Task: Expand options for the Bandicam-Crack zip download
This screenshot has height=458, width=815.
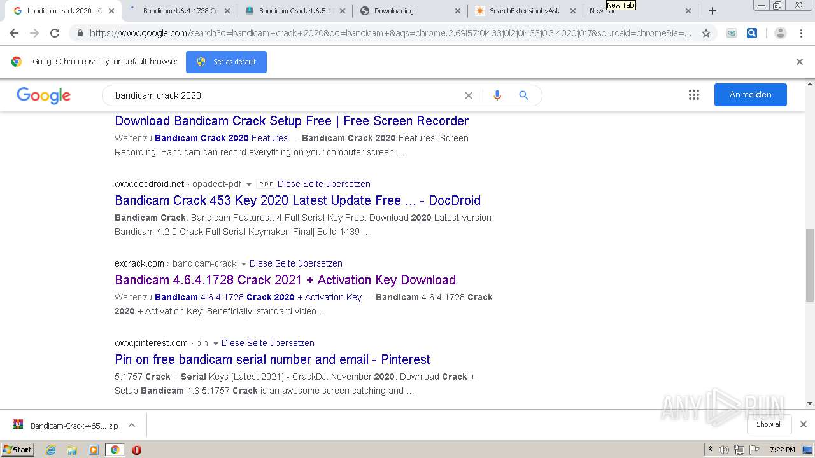Action: click(132, 425)
